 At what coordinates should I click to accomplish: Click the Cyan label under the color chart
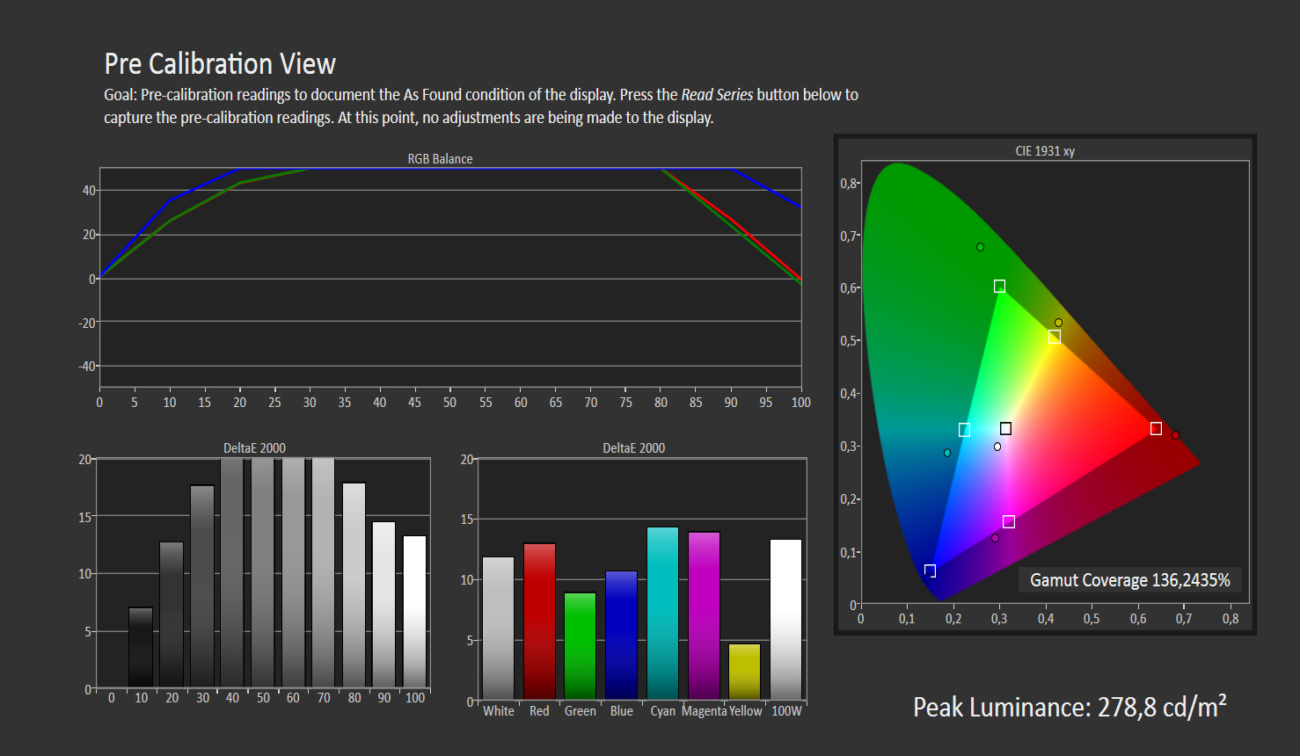[662, 711]
